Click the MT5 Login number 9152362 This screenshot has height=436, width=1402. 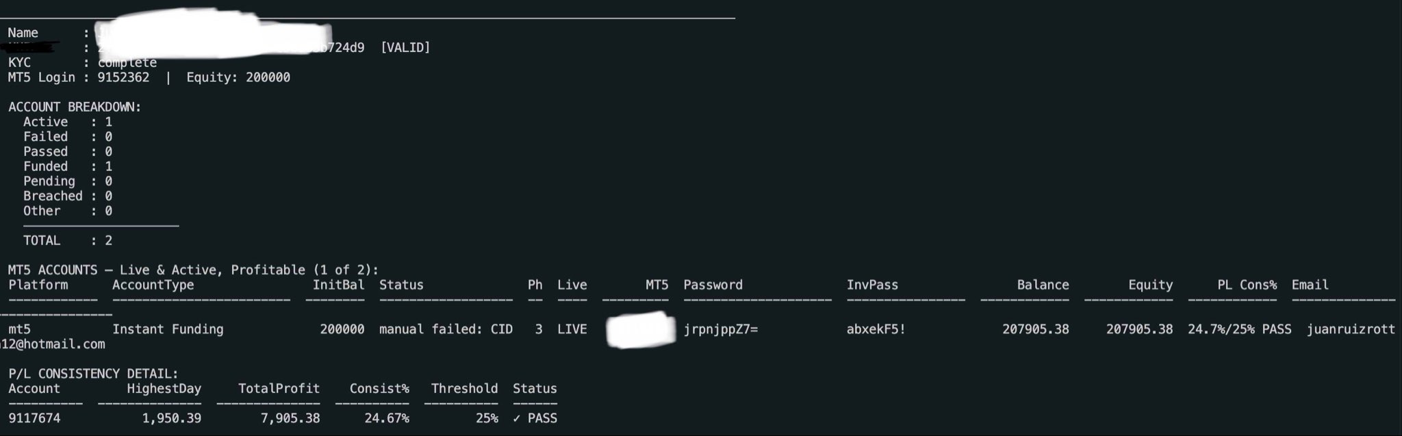click(123, 77)
